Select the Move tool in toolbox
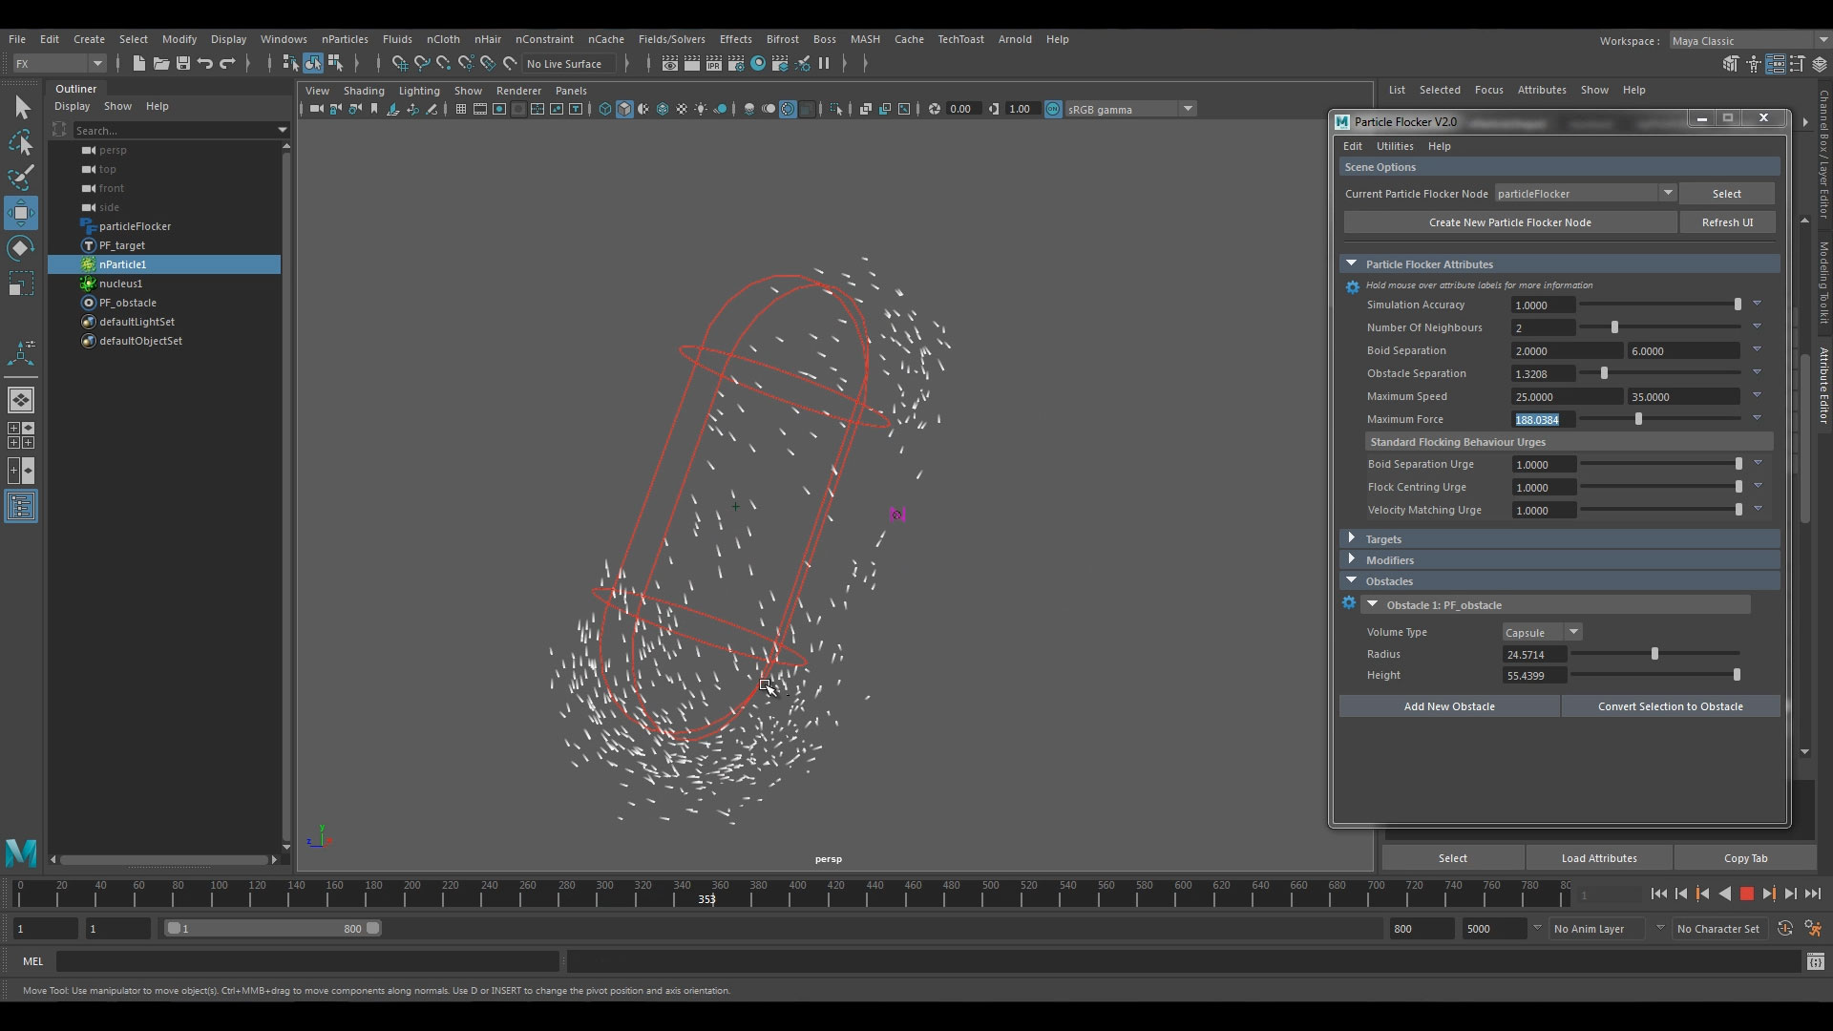The width and height of the screenshot is (1833, 1031). (21, 212)
